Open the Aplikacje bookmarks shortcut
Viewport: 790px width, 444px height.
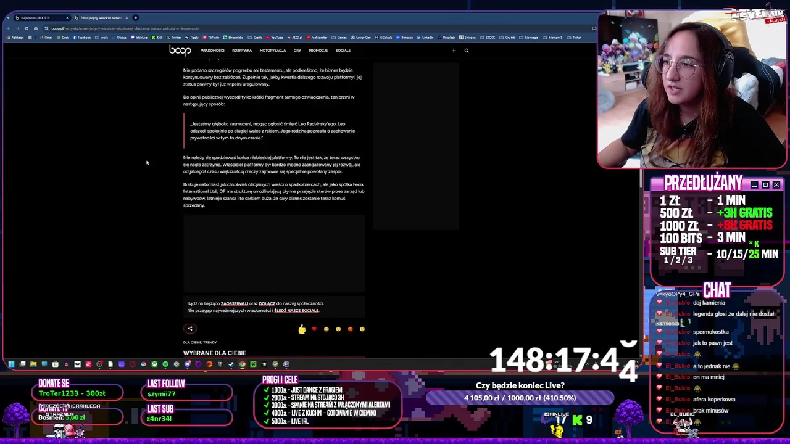click(15, 38)
